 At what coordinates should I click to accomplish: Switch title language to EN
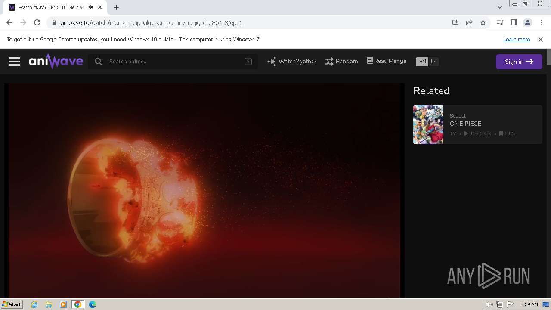422,62
